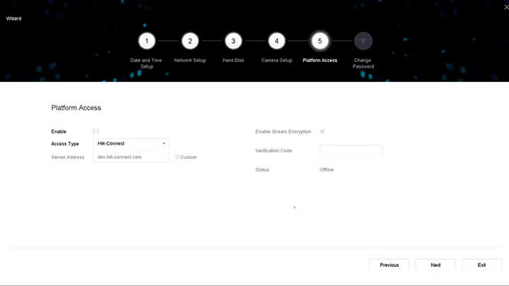Click the Hik-Connect dropdown arrow

(x=164, y=143)
